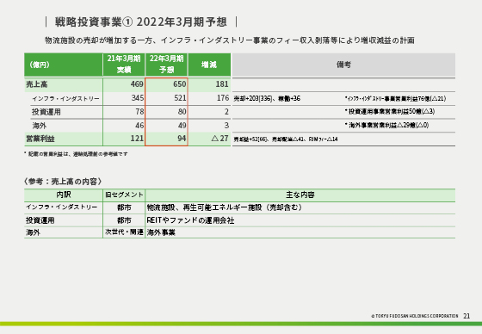
Task: Click the note 投資運用事業営業利益50億(△3)
Action: (x=390, y=112)
